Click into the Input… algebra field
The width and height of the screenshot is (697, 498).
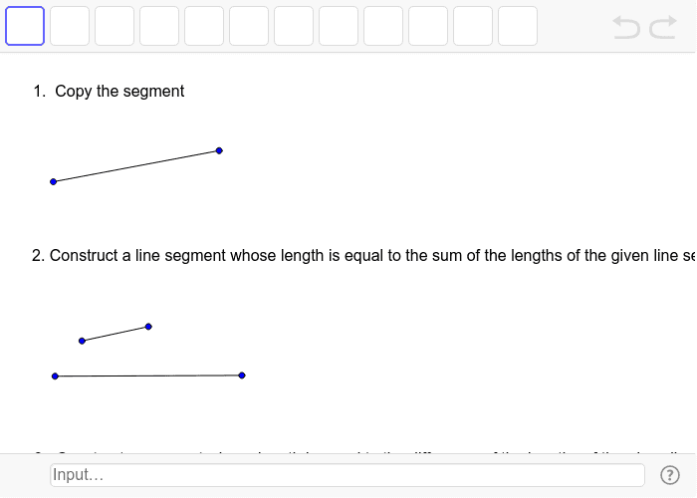(x=348, y=475)
